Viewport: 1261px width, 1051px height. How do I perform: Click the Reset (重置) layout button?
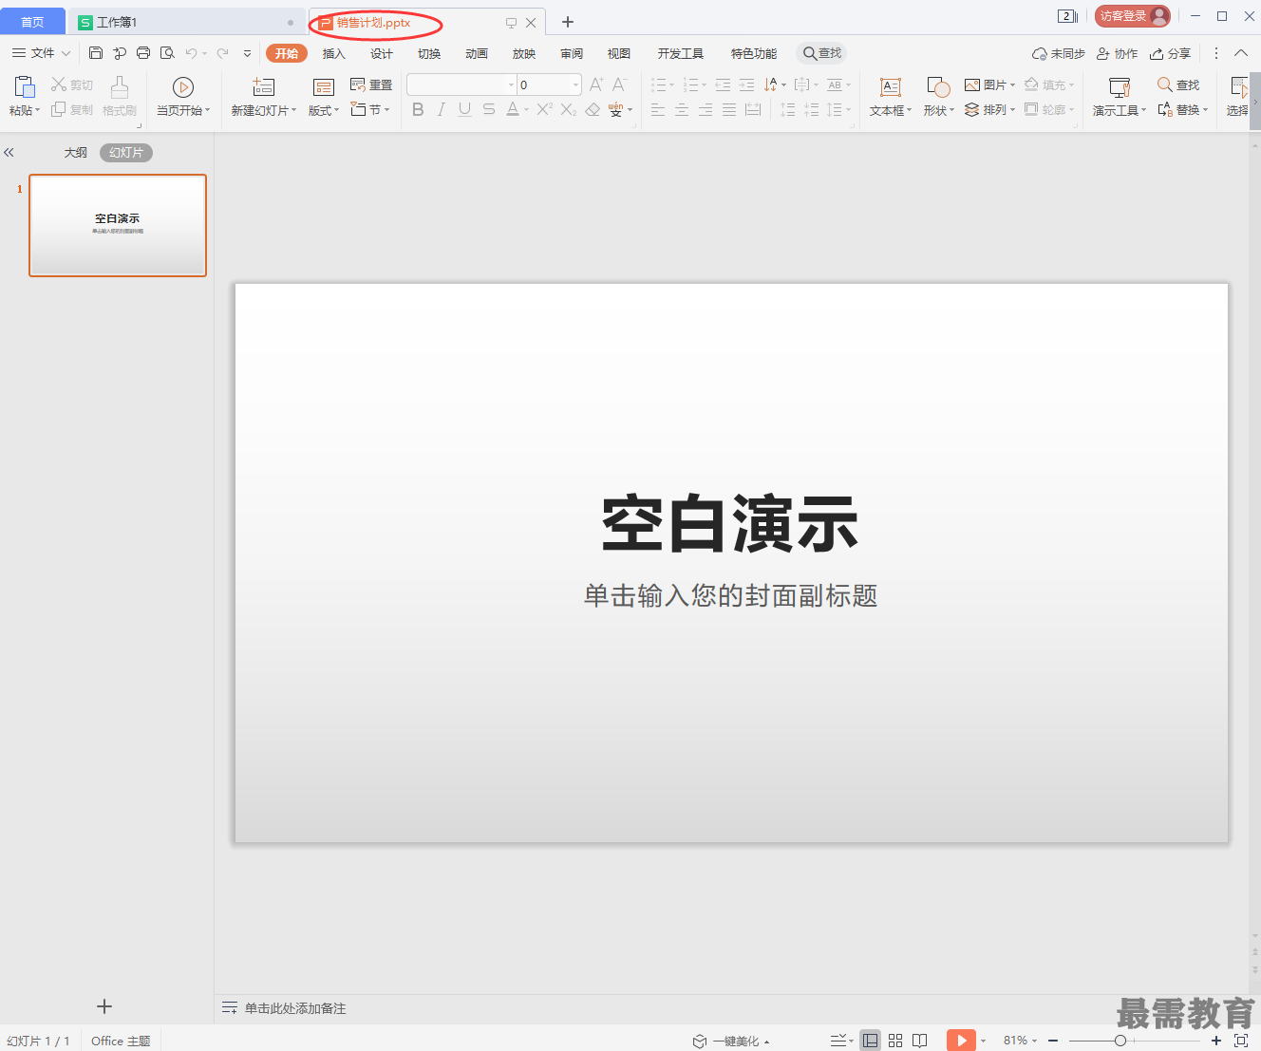coord(371,84)
